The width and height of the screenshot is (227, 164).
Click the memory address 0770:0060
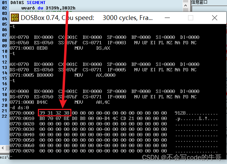22,145
